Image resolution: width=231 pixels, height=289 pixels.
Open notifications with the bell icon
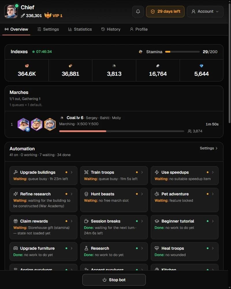[x=138, y=12]
